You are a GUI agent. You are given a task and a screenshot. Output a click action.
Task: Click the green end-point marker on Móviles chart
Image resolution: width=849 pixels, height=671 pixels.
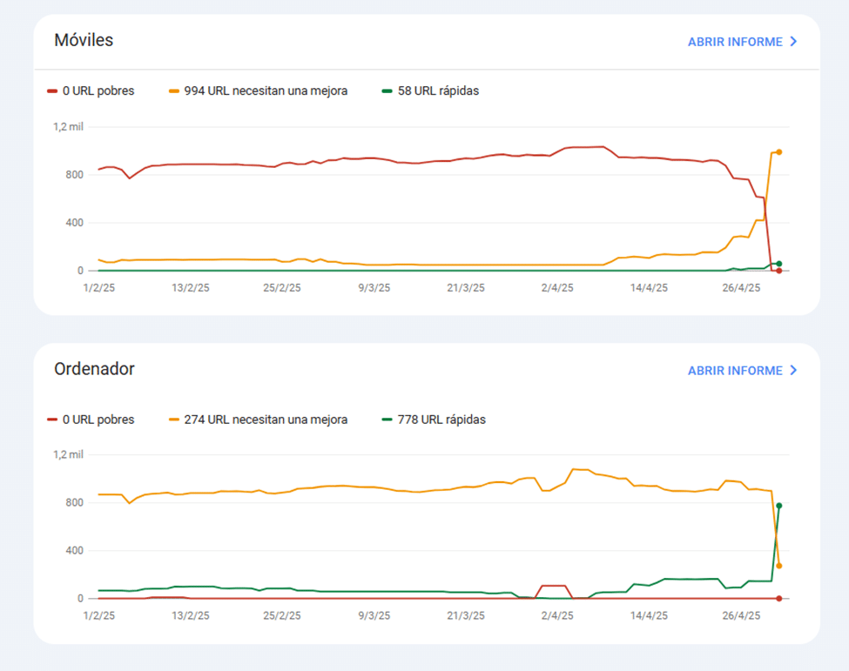[x=779, y=264]
